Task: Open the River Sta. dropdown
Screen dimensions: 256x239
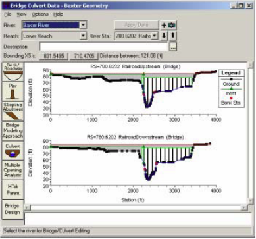Action: (155, 36)
